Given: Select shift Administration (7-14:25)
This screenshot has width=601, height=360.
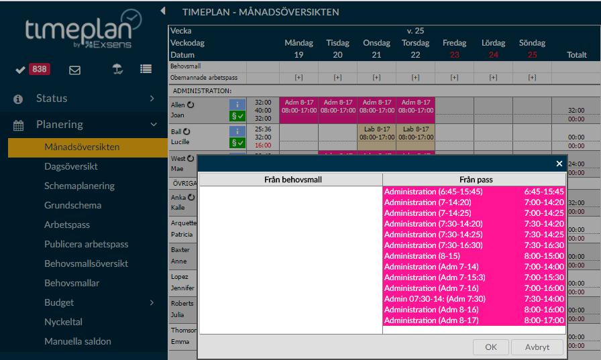Looking at the screenshot, I should pyautogui.click(x=474, y=213).
